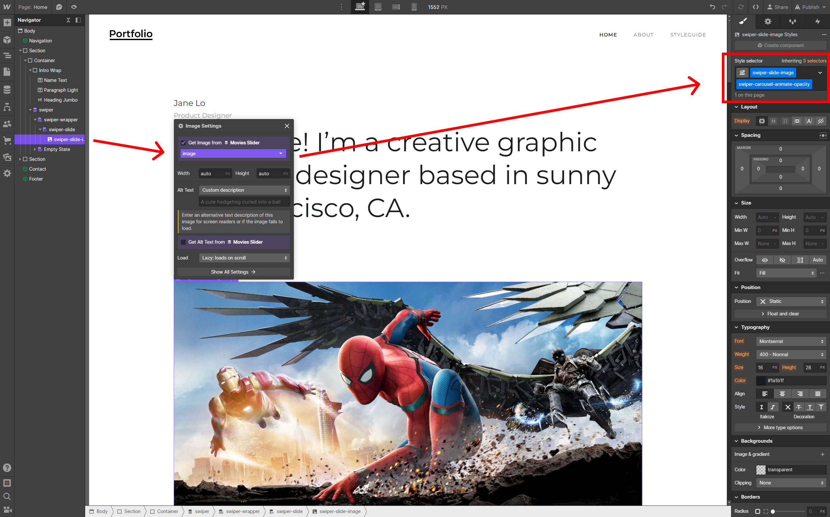Open Load Lazy loads on scroll dropdown
The image size is (830, 517).
(244, 258)
